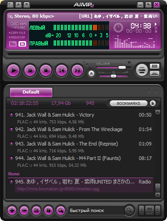Click the left arrow next to playlist tabs
The width and height of the screenshot is (167, 221).
pos(149,91)
